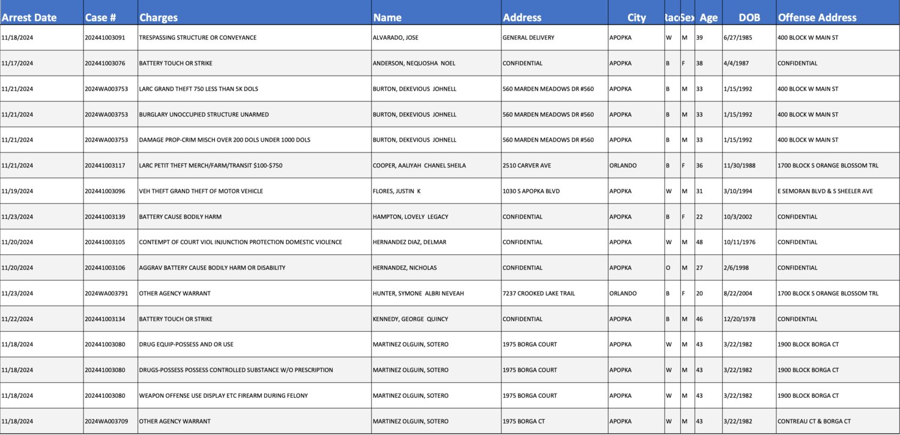The image size is (900, 435).
Task: Click the DOB cell 6/27/1985
Action: (749, 38)
